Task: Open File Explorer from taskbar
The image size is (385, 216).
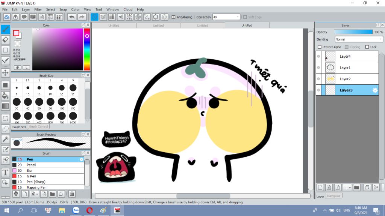Action: (x=62, y=210)
